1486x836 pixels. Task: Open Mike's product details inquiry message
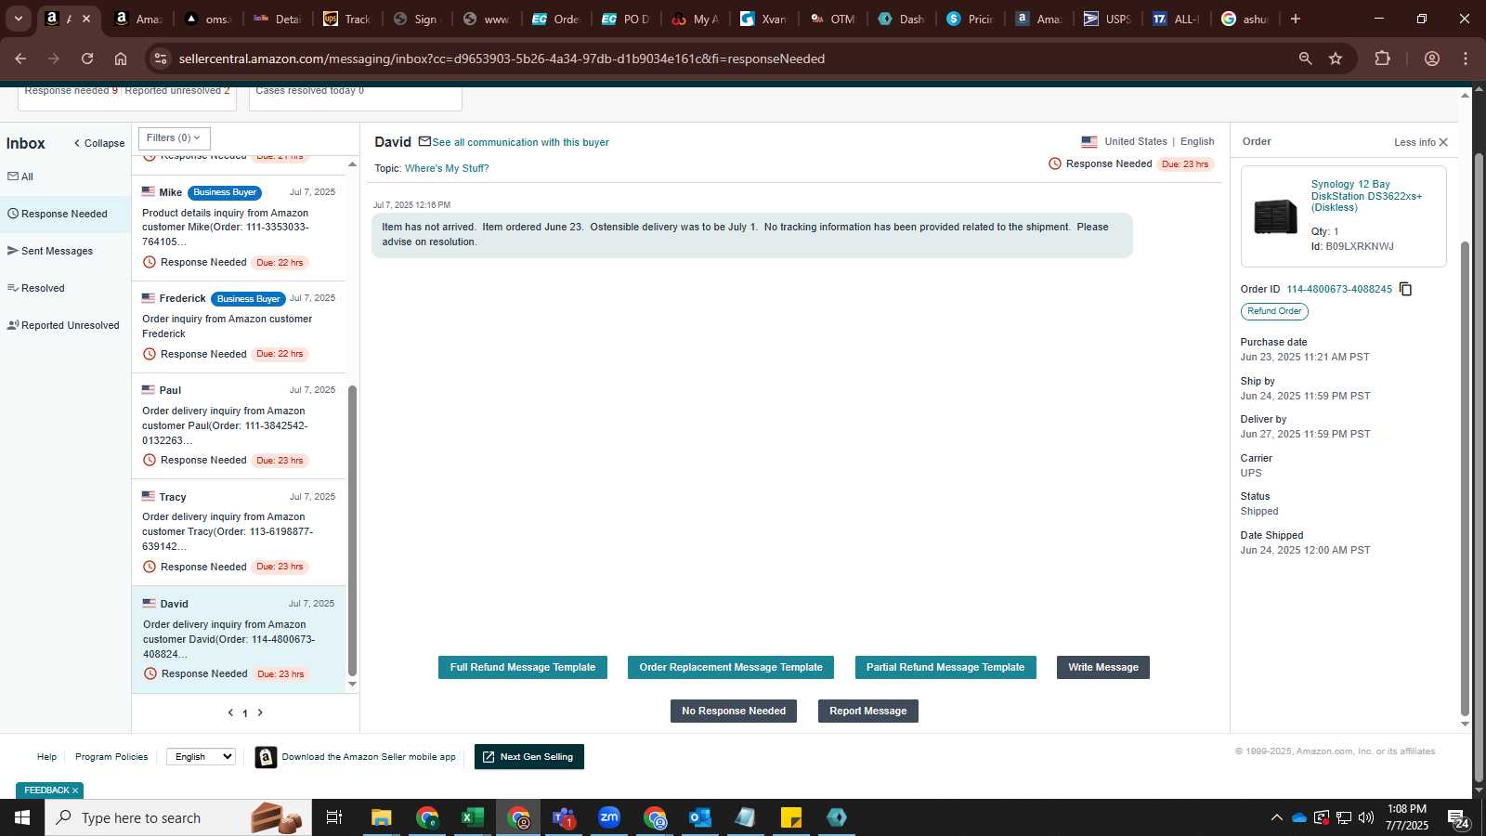click(239, 228)
